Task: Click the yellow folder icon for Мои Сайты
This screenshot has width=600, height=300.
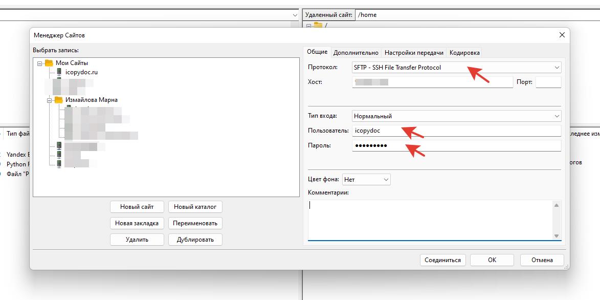Action: [x=49, y=63]
